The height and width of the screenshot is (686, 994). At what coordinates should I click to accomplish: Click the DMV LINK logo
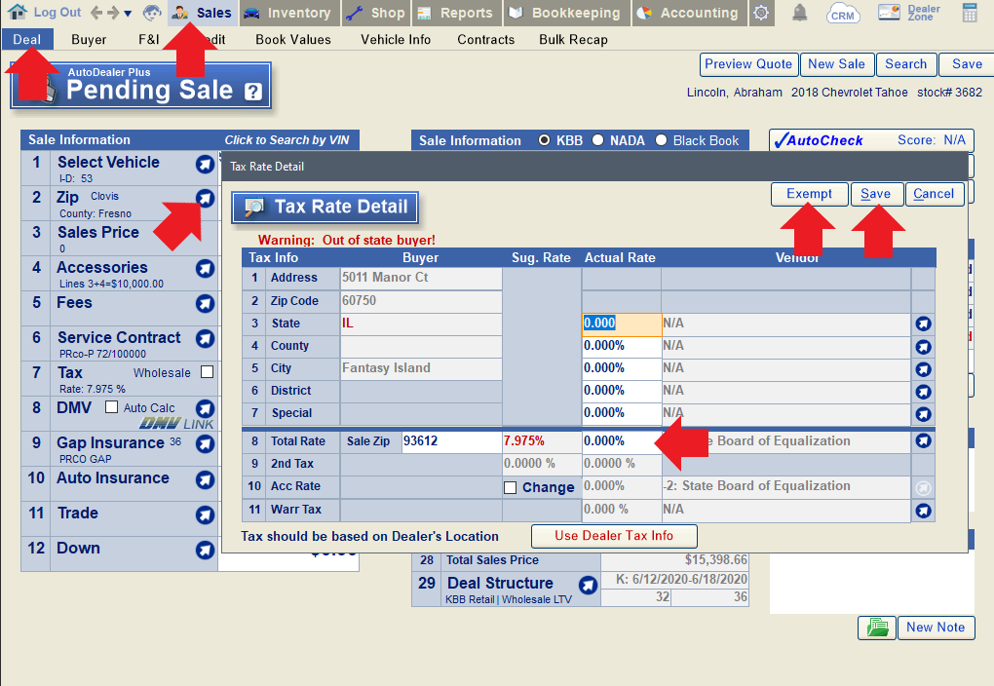click(176, 424)
